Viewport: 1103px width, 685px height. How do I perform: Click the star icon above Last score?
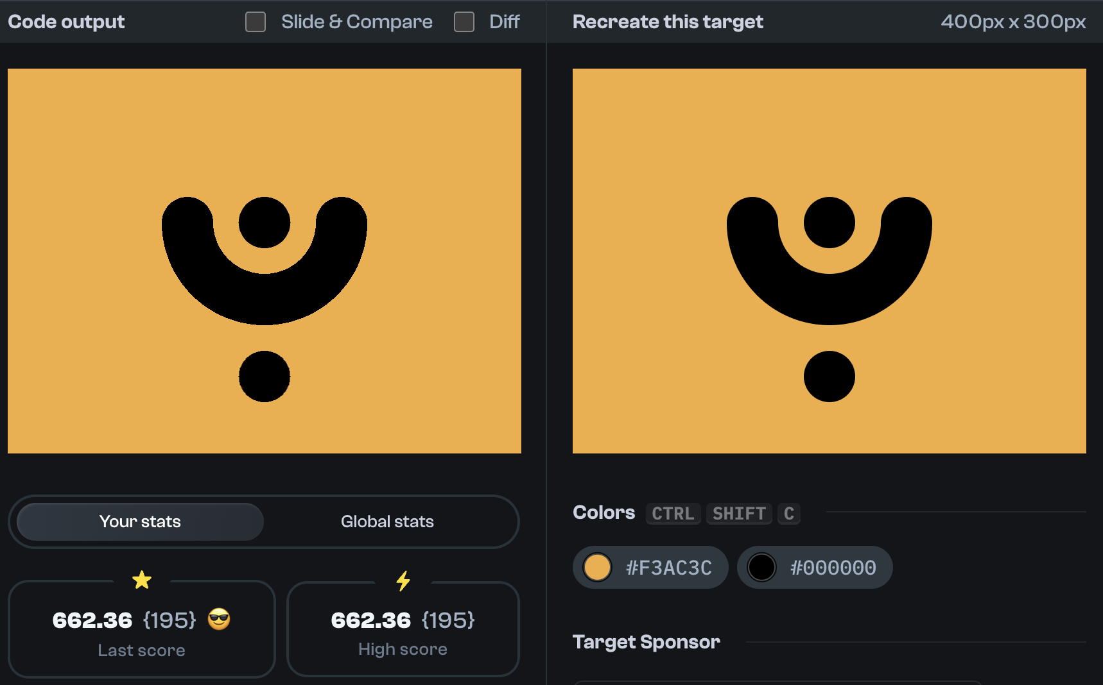click(x=142, y=580)
